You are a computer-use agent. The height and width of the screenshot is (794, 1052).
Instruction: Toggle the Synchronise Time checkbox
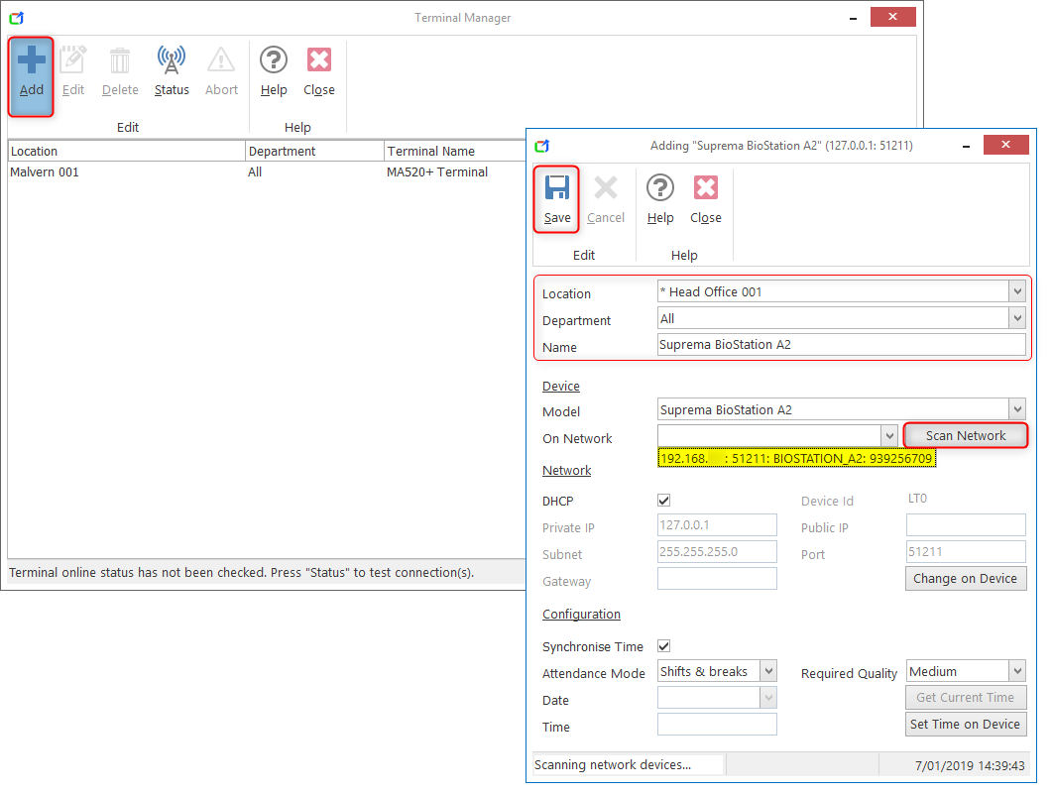[664, 645]
